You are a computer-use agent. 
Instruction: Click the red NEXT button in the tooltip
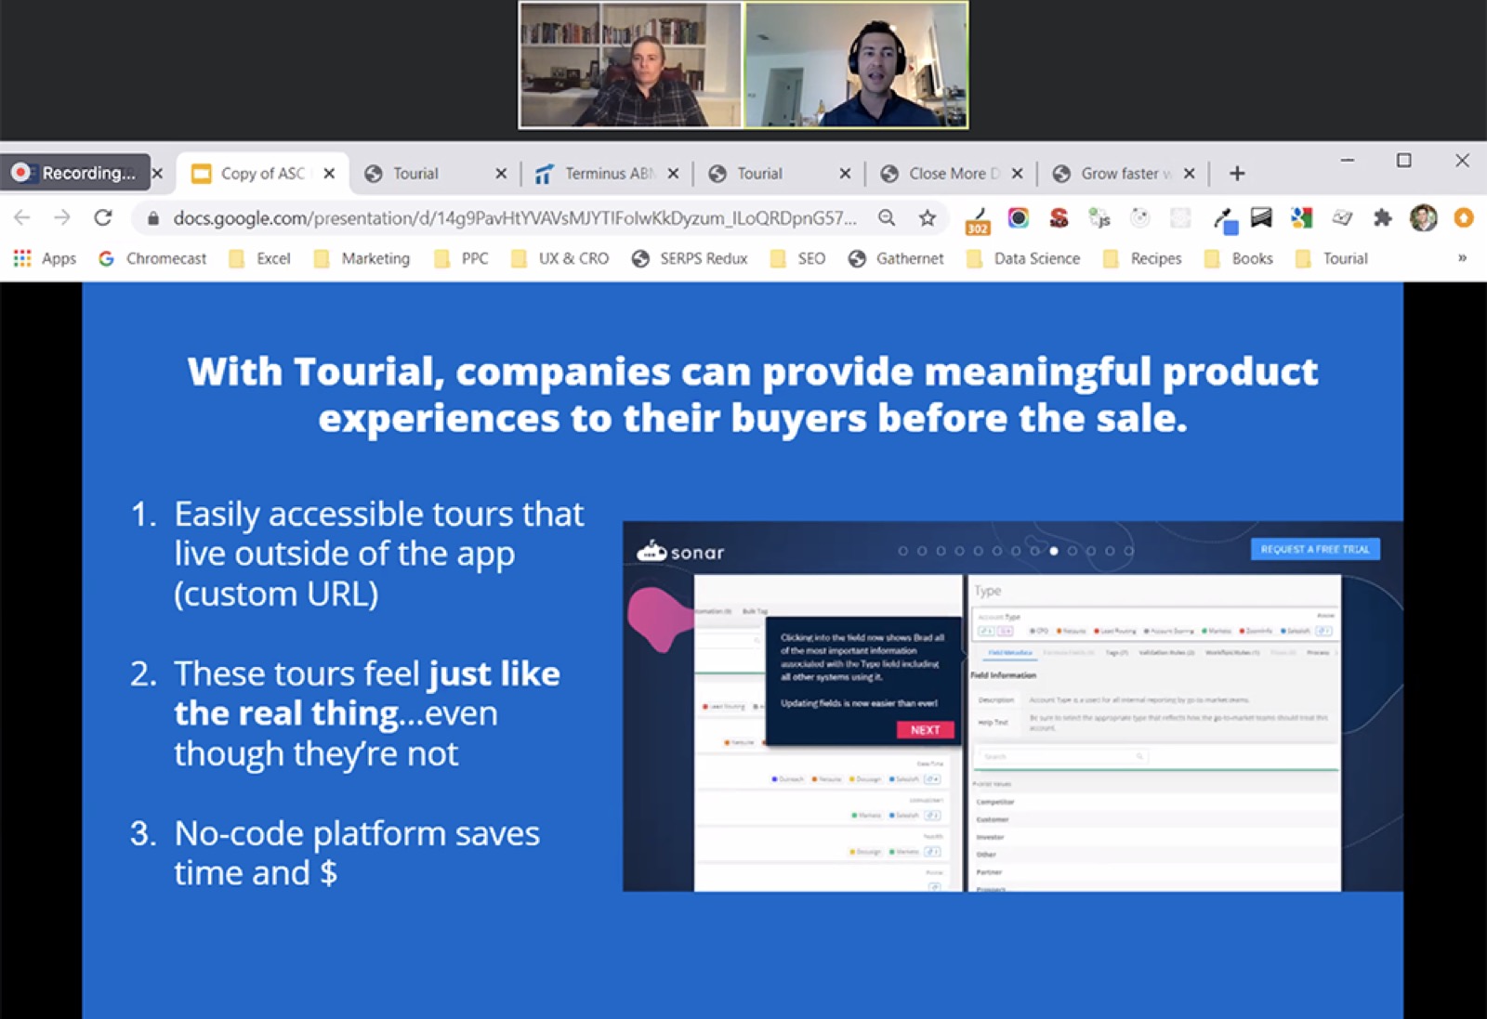[x=925, y=729]
